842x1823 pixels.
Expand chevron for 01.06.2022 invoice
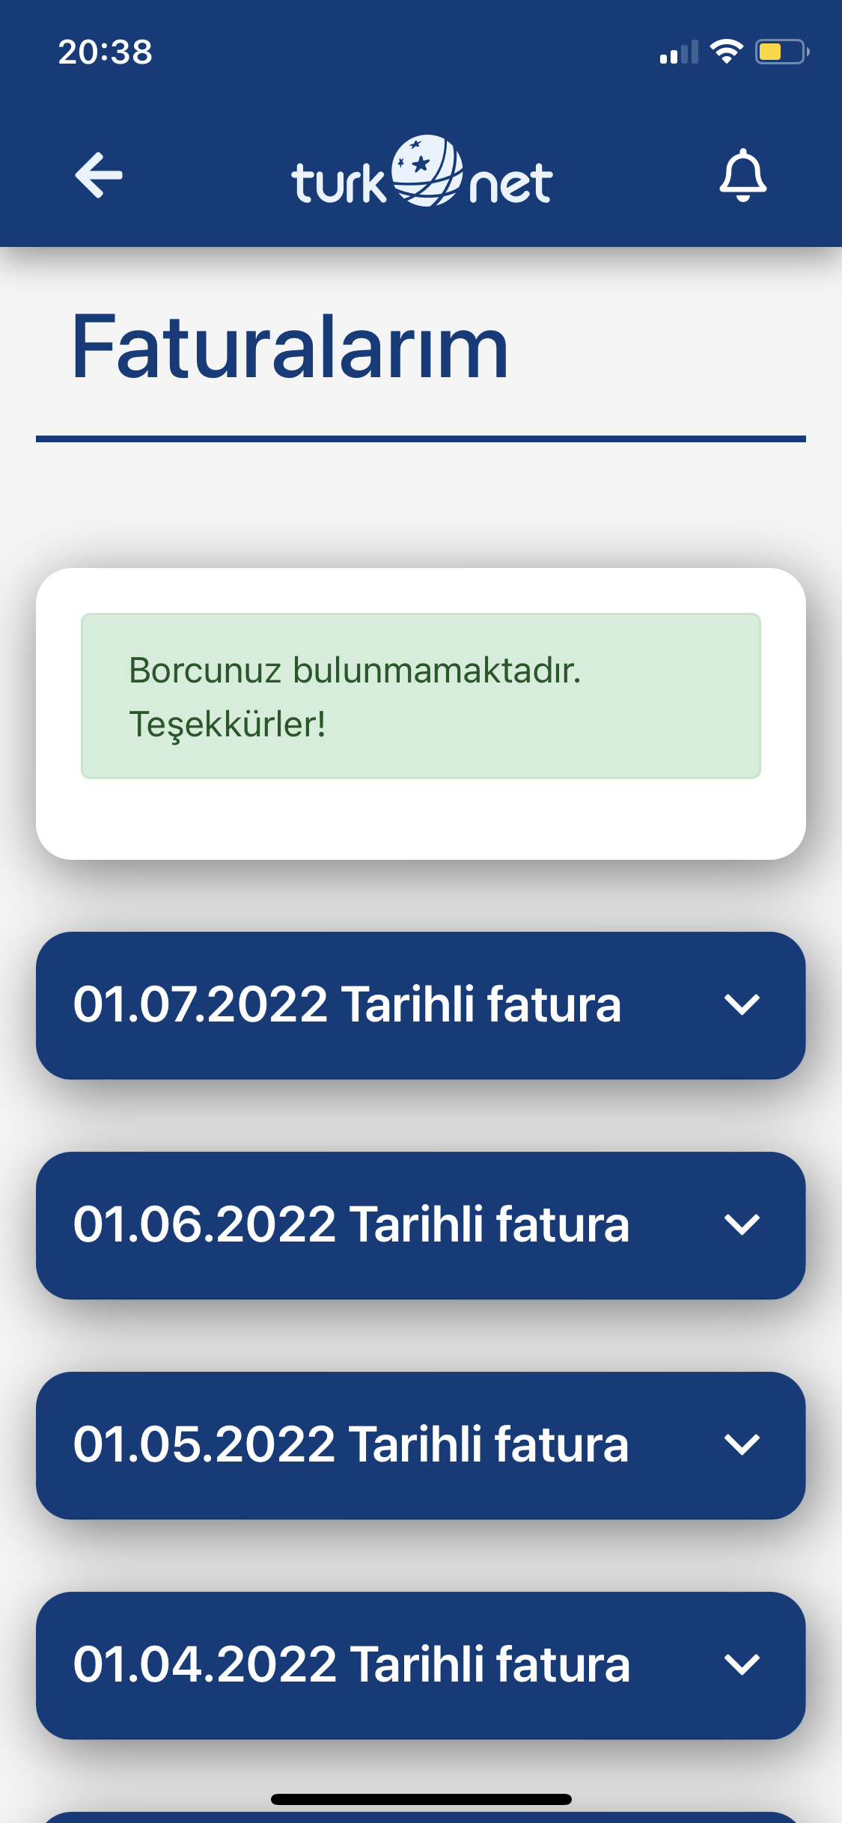tap(742, 1224)
